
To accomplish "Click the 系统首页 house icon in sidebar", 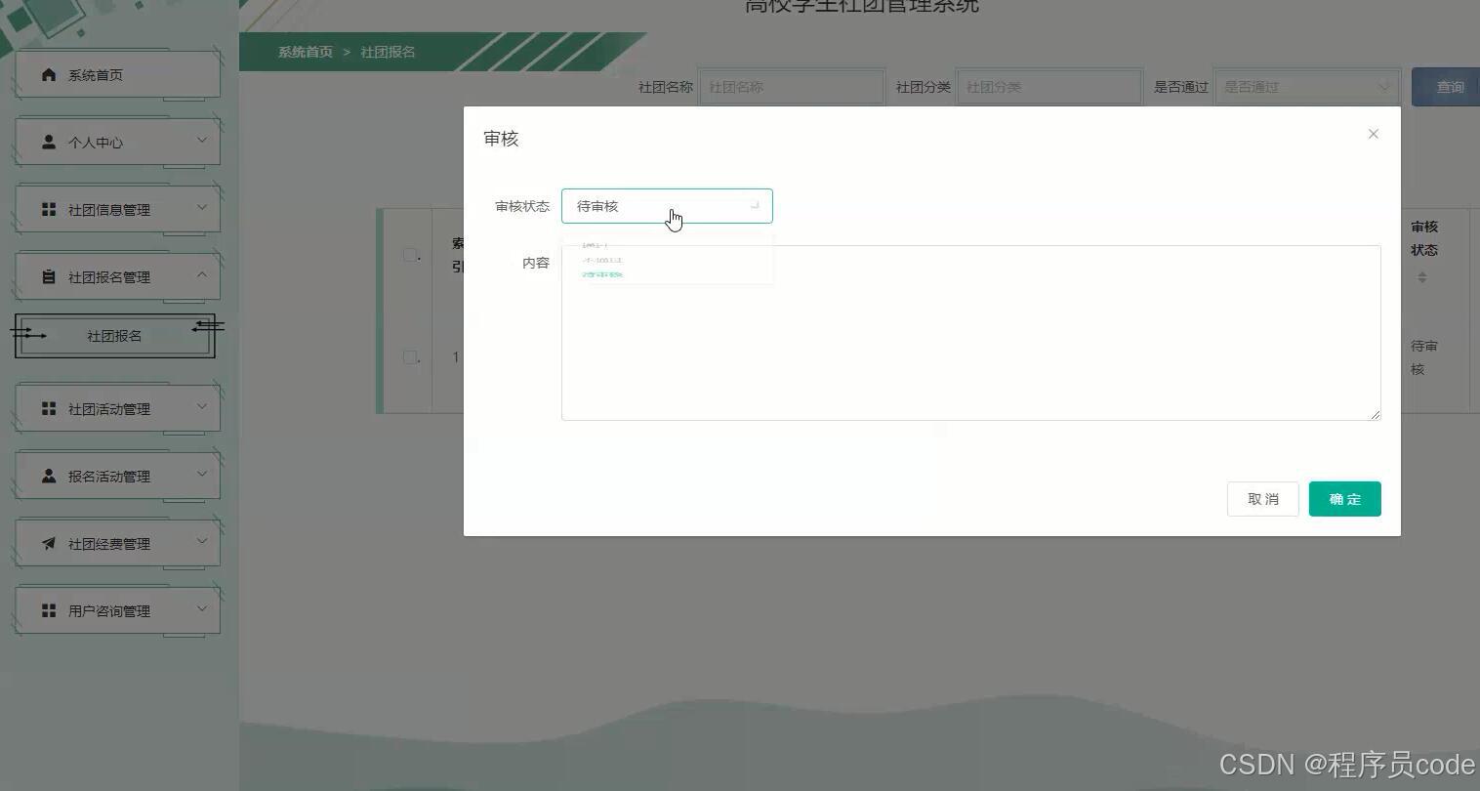I will (x=49, y=73).
